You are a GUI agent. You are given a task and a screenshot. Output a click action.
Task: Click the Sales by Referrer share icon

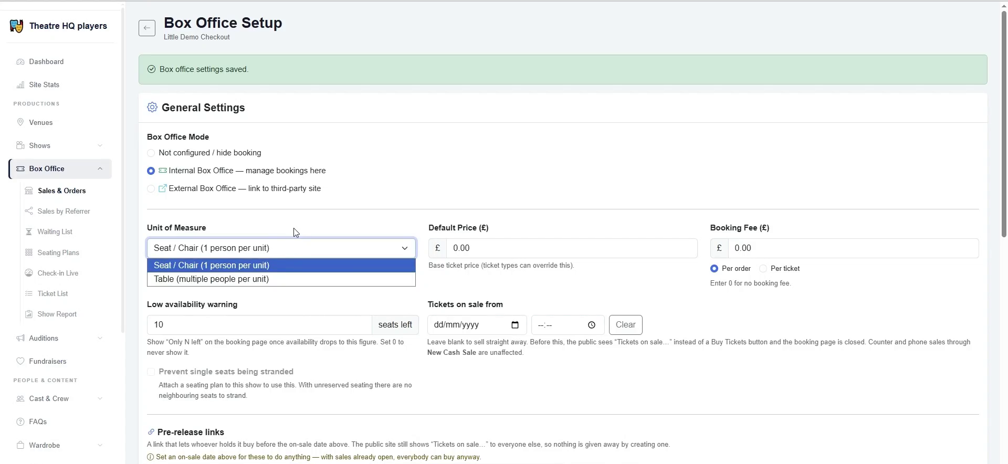(x=29, y=211)
